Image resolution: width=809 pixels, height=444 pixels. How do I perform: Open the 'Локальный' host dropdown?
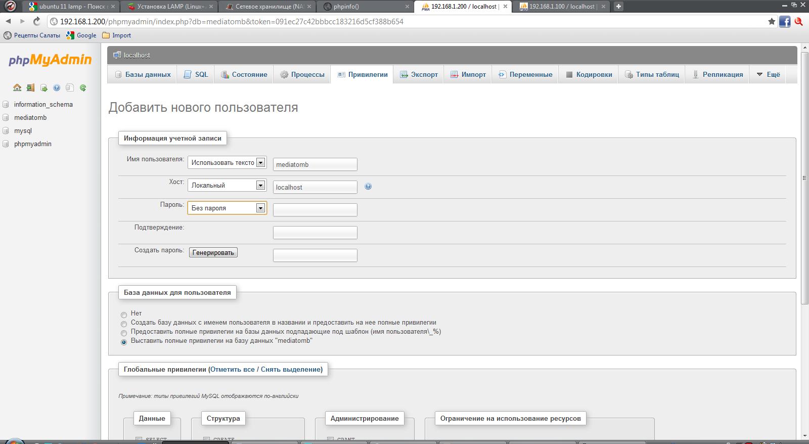227,185
